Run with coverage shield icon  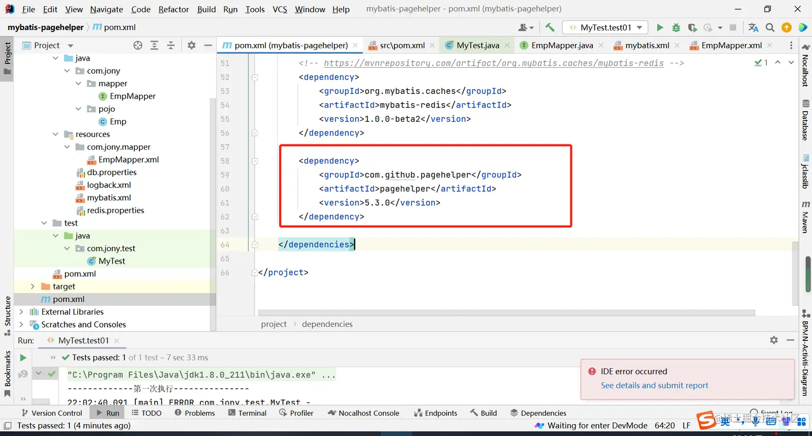tap(692, 27)
